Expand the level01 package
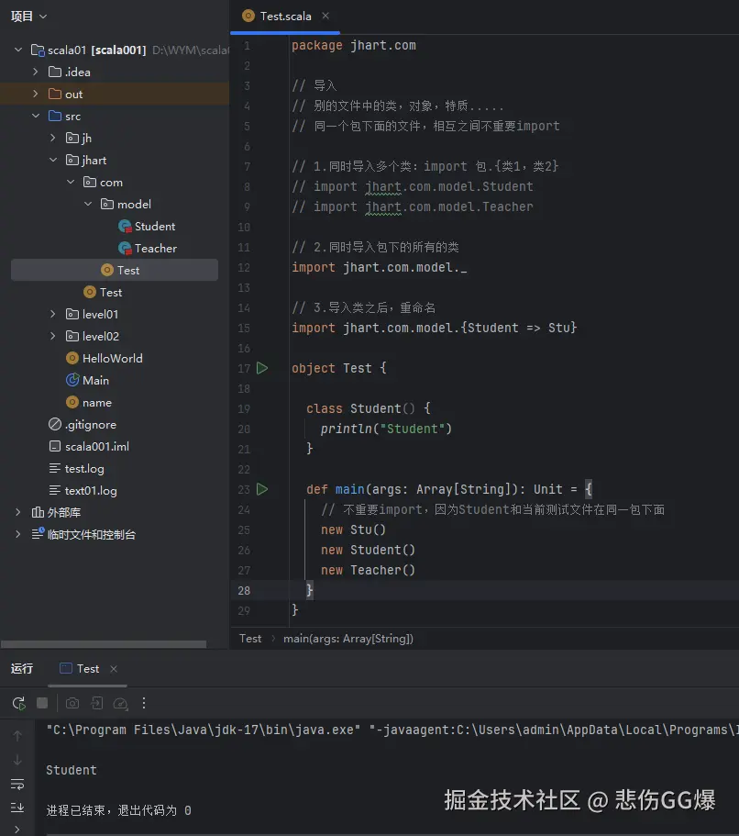 (53, 314)
